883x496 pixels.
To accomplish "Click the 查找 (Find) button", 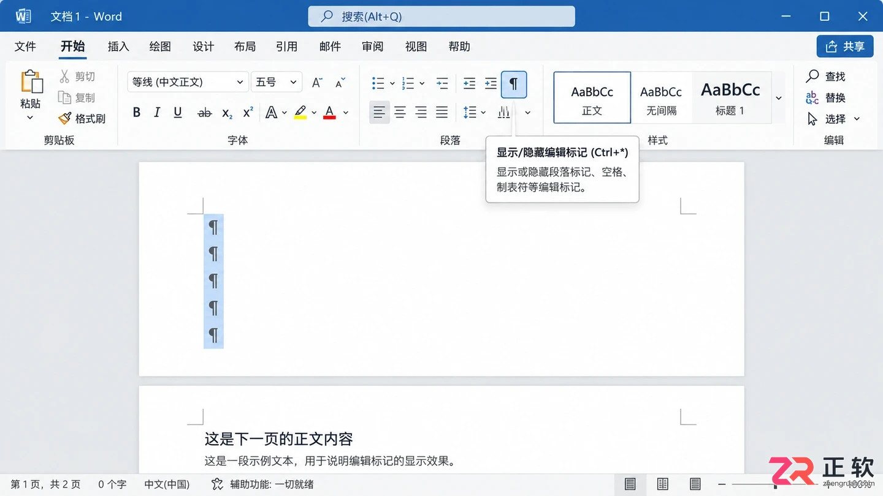I will coord(826,77).
